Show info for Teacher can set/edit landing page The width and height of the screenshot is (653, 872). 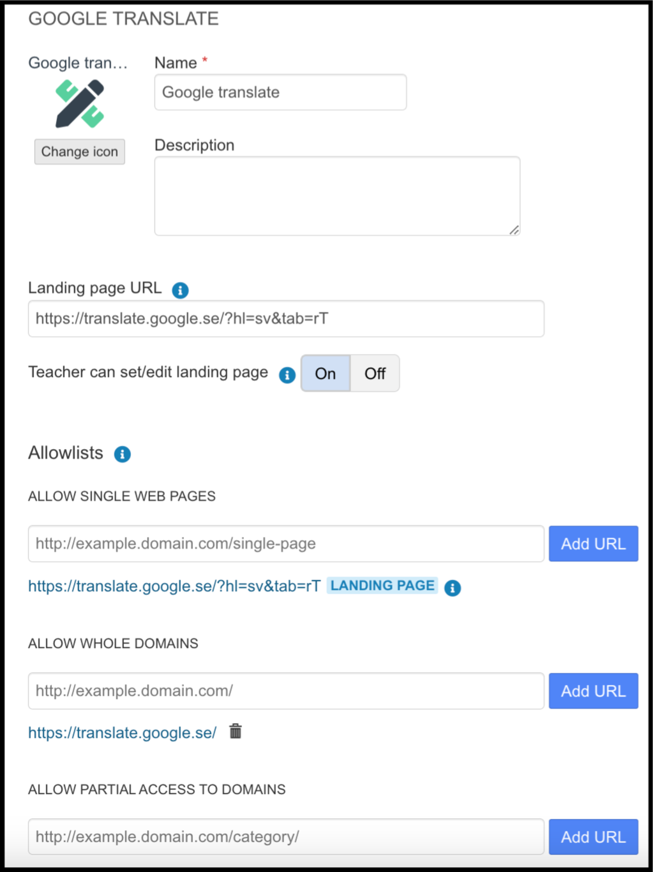pos(287,375)
